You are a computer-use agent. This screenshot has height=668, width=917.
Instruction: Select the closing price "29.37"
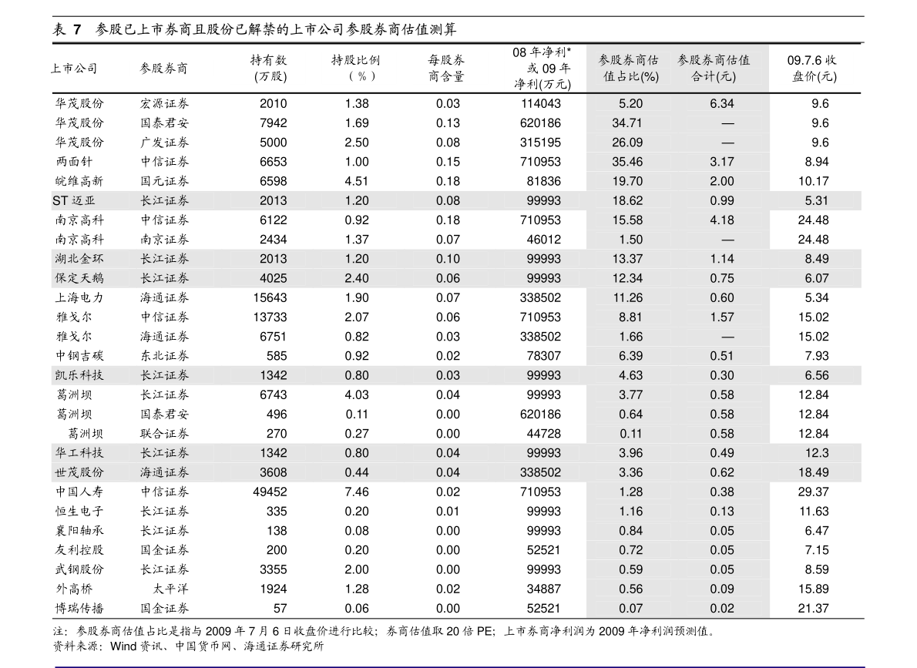(x=814, y=492)
